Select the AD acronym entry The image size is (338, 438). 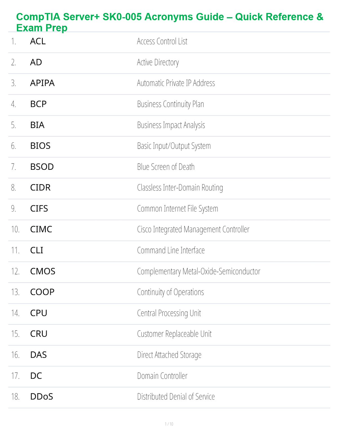(36, 62)
